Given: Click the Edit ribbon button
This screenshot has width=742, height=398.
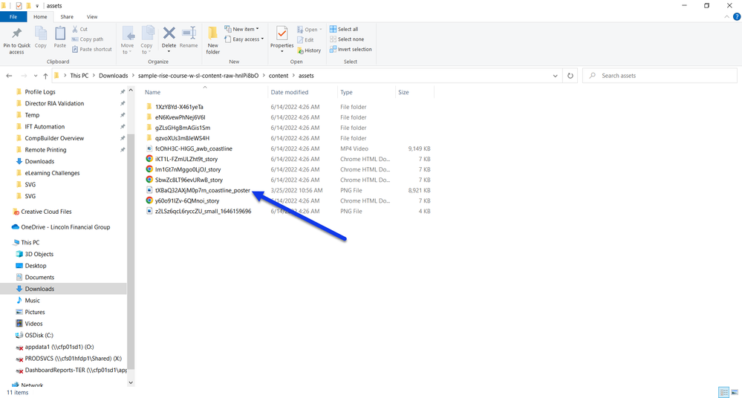Looking at the screenshot, I should [x=305, y=40].
